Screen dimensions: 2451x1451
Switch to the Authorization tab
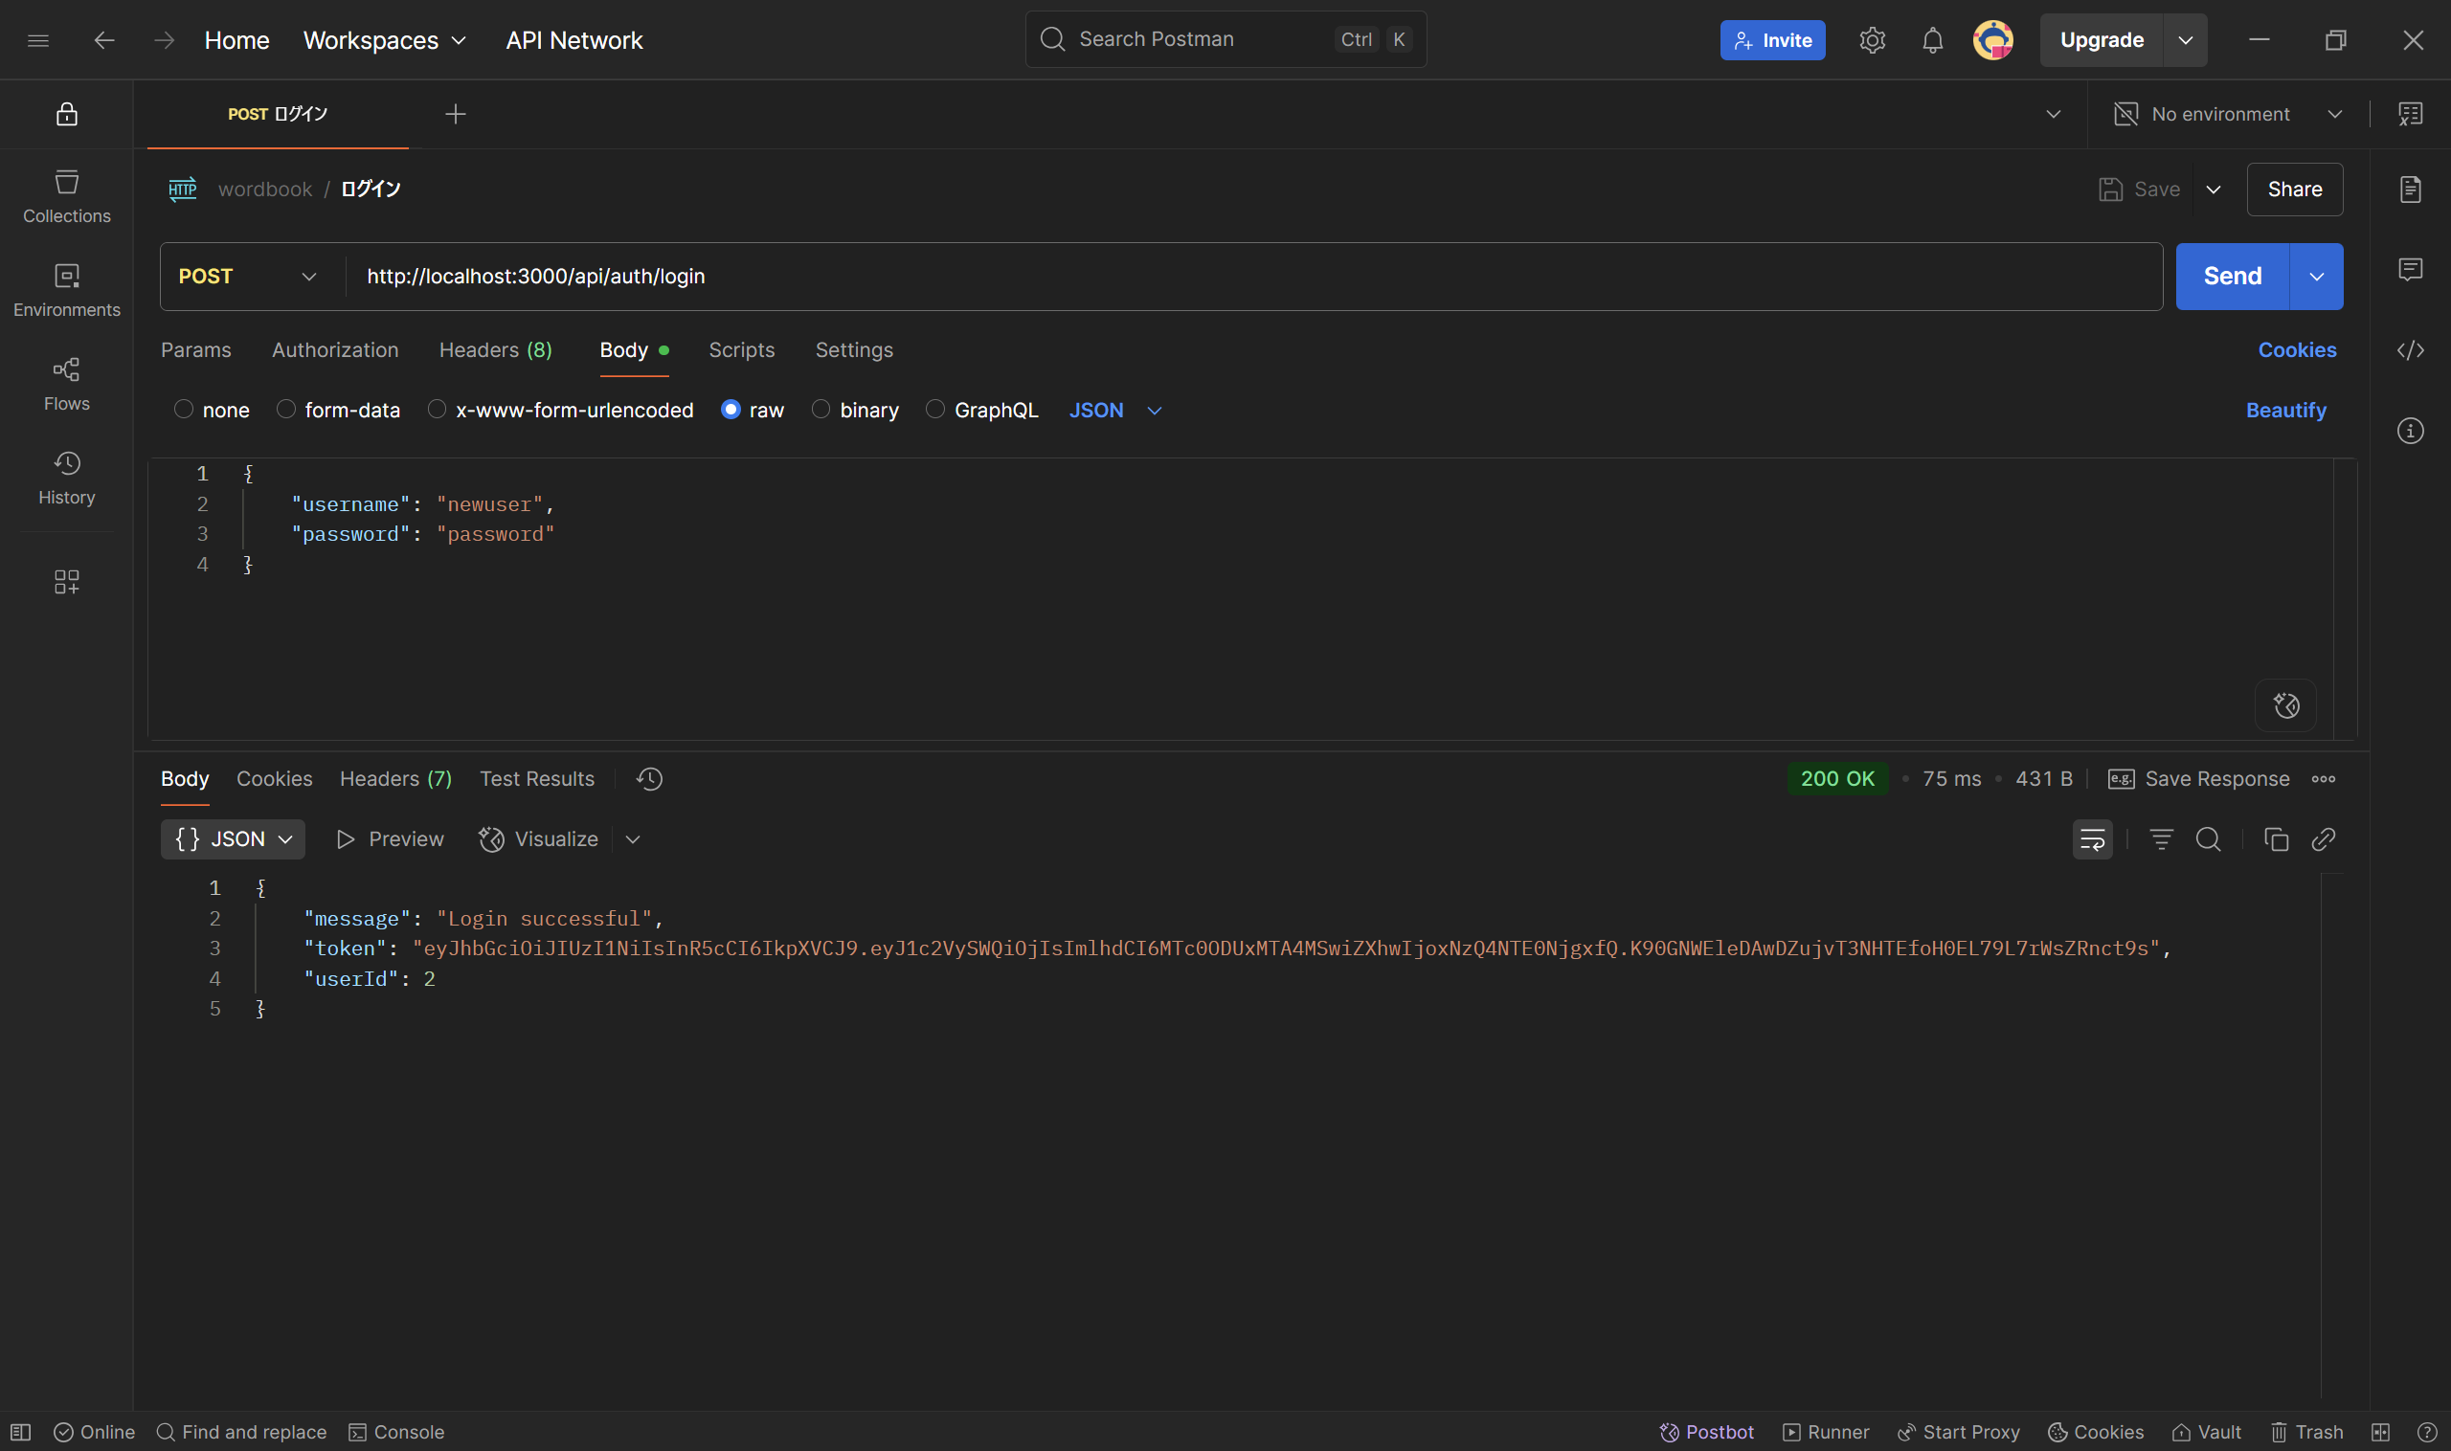(x=335, y=350)
